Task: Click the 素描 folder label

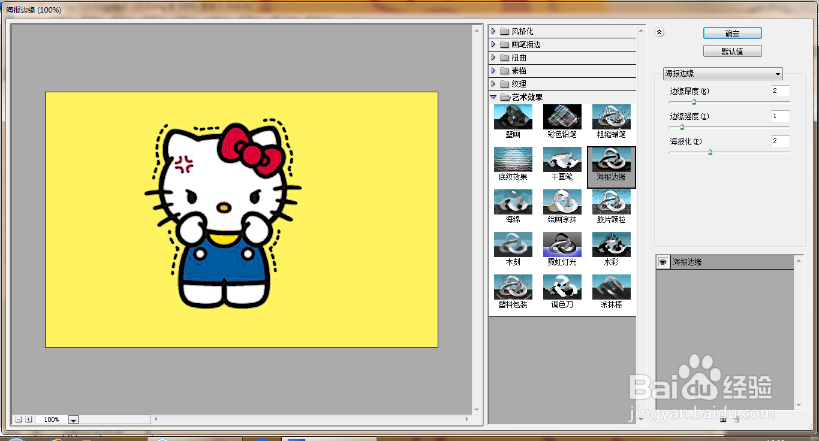Action: click(519, 71)
